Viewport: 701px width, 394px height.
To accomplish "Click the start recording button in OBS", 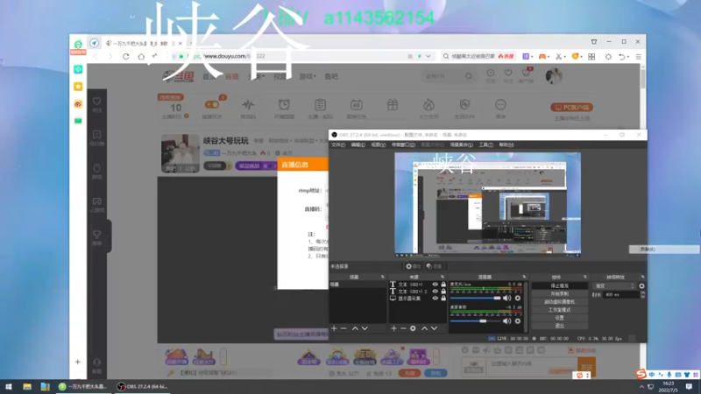I will pyautogui.click(x=559, y=294).
